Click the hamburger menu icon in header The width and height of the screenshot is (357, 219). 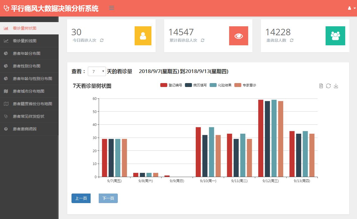112,8
